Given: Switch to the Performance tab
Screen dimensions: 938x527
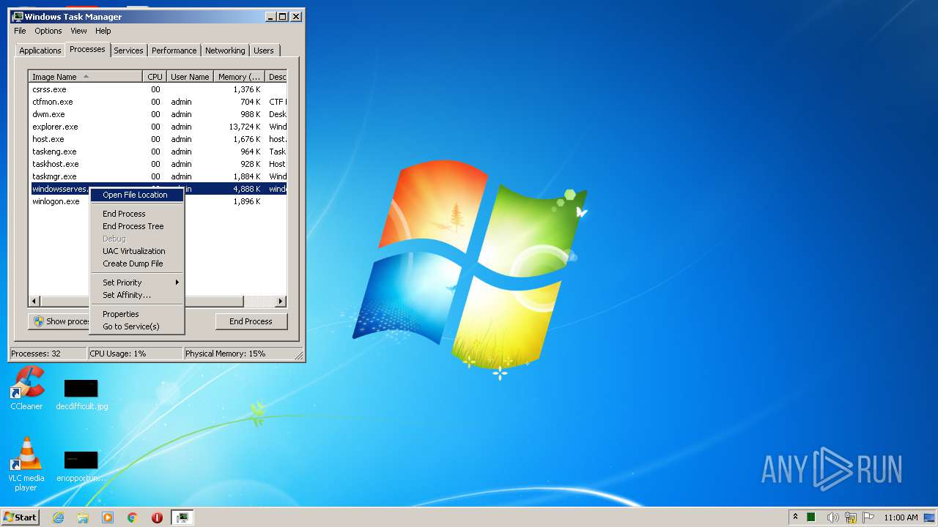Looking at the screenshot, I should pos(174,51).
